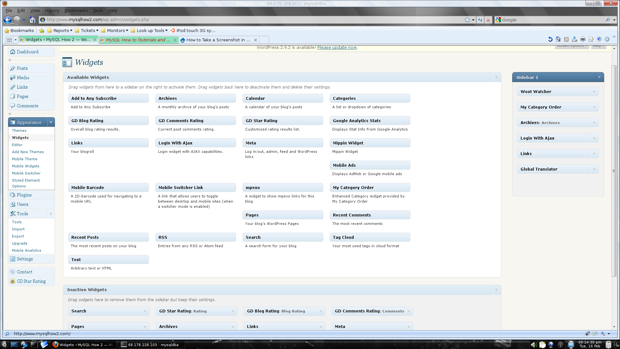620x349 pixels.
Task: Click the GD Star Rating star icon
Action: [x=13, y=281]
